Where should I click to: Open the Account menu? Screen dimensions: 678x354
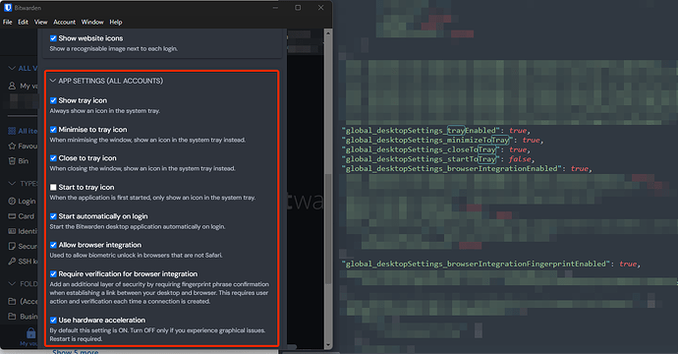(x=65, y=22)
